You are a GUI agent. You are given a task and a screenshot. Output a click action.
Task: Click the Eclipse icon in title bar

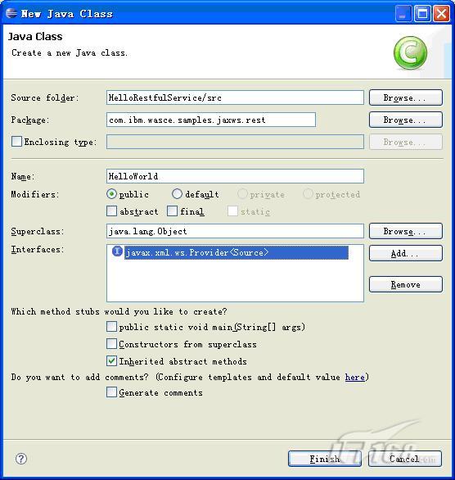tap(11, 13)
